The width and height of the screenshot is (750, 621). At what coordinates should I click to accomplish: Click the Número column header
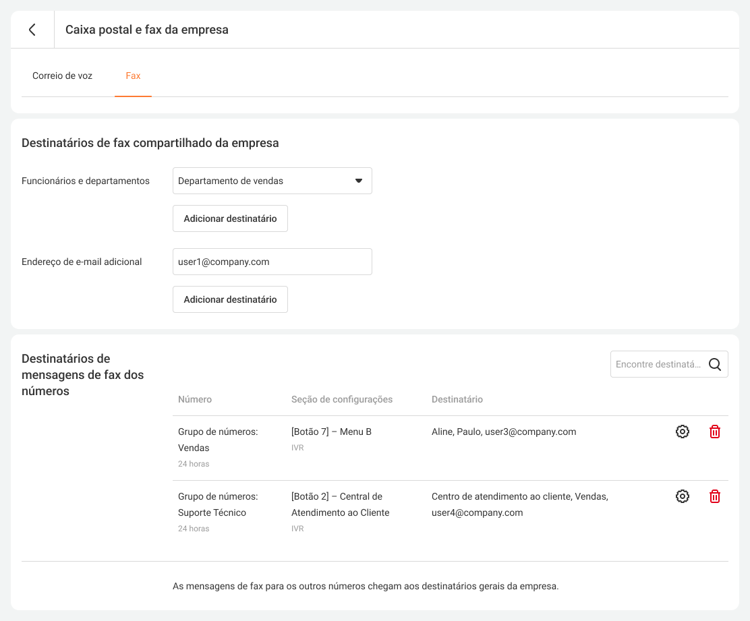click(195, 399)
